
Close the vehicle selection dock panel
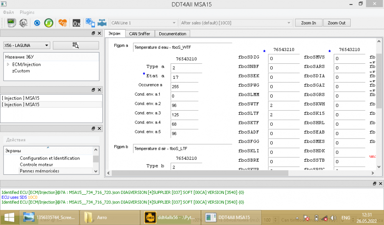[x=99, y=33]
